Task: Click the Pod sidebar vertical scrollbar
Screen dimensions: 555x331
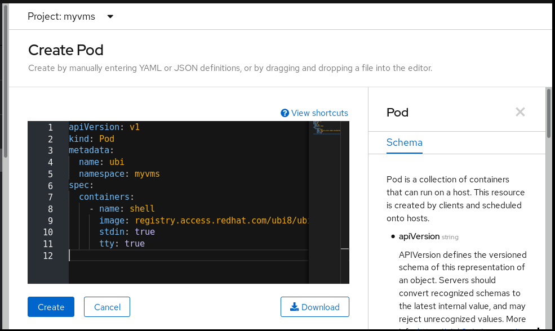Action: pyautogui.click(x=548, y=114)
